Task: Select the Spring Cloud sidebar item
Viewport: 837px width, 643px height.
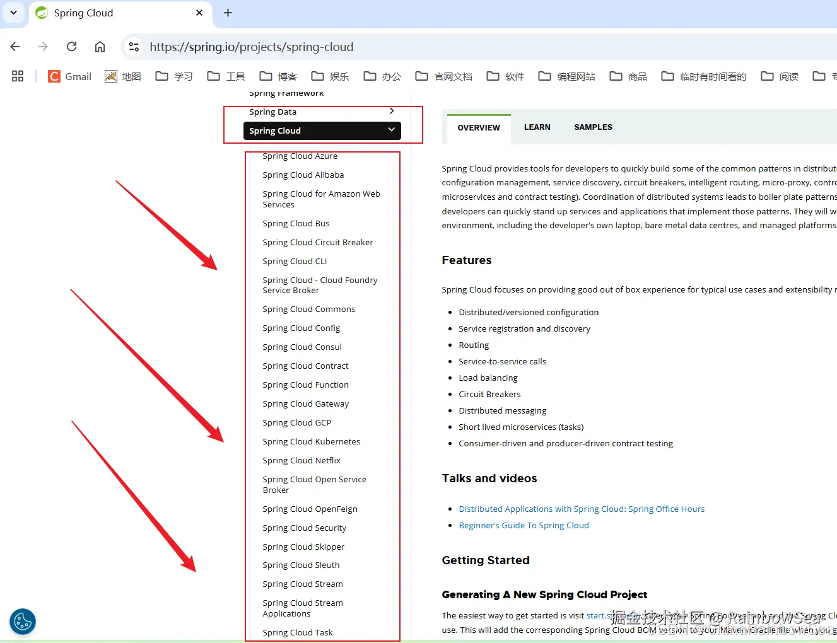Action: pyautogui.click(x=322, y=130)
